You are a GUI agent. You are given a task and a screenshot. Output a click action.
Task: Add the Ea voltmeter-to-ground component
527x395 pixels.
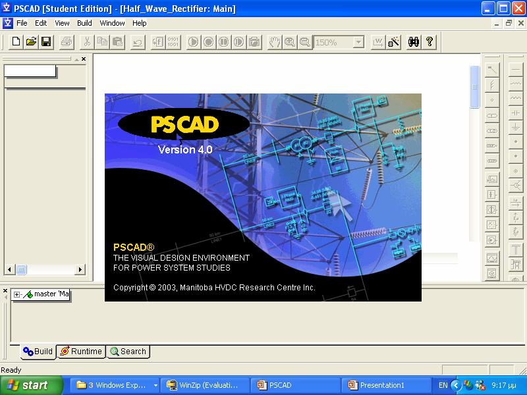pos(516,232)
